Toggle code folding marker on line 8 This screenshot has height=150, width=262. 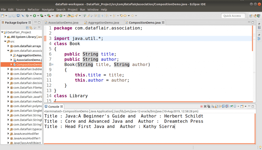(x=52, y=65)
